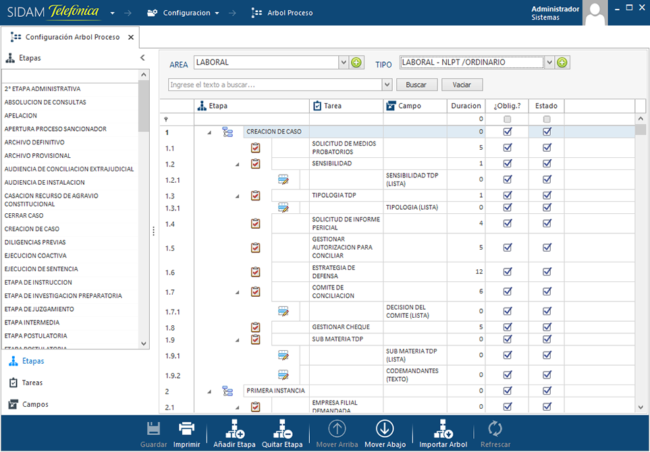The image size is (650, 452).
Task: Click the field icon on row 1.7.1
Action: tap(283, 311)
